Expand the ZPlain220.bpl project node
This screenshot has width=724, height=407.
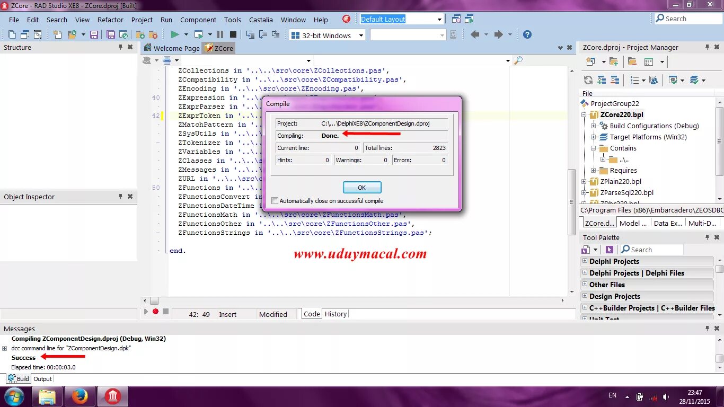pyautogui.click(x=584, y=181)
